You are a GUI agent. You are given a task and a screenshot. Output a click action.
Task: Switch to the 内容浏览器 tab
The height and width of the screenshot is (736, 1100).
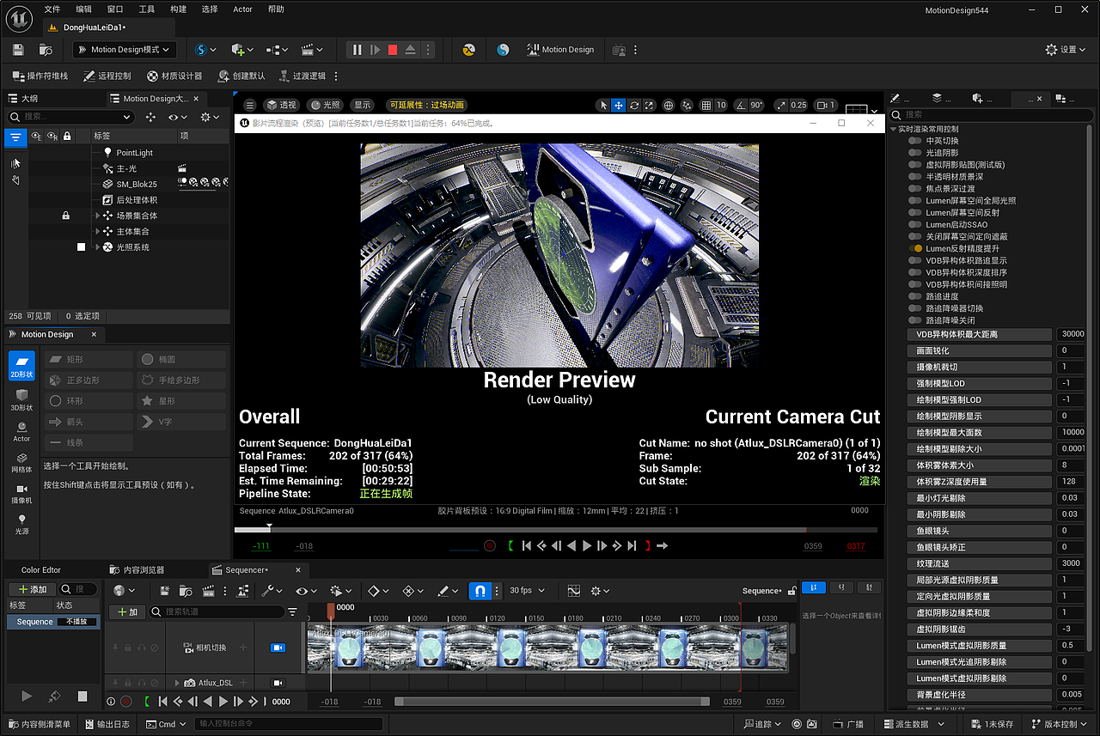tap(137, 569)
